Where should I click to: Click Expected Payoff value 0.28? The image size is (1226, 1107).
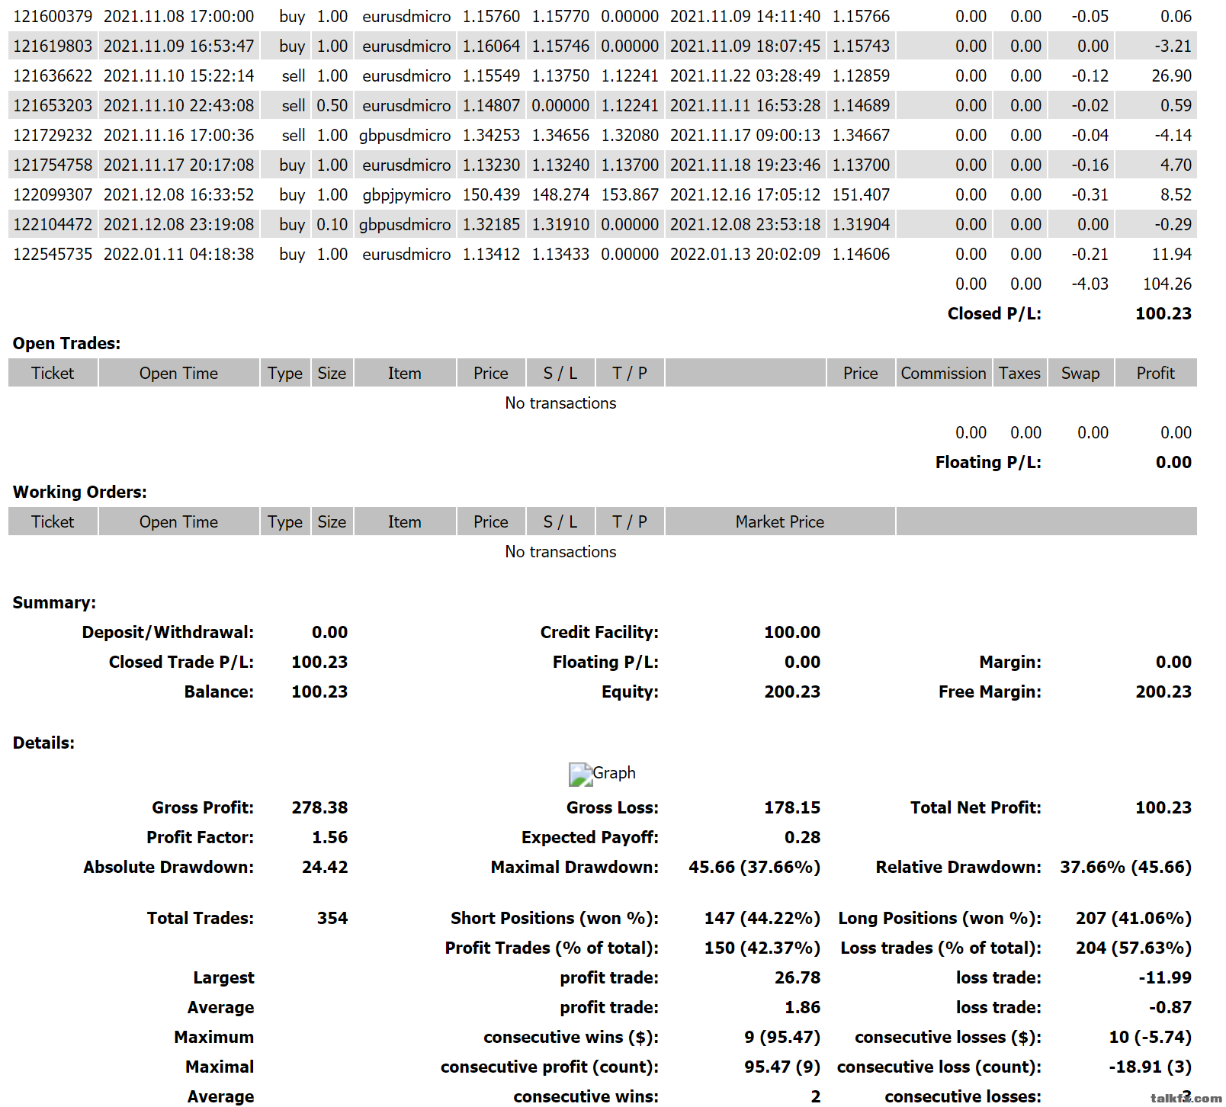coord(802,837)
